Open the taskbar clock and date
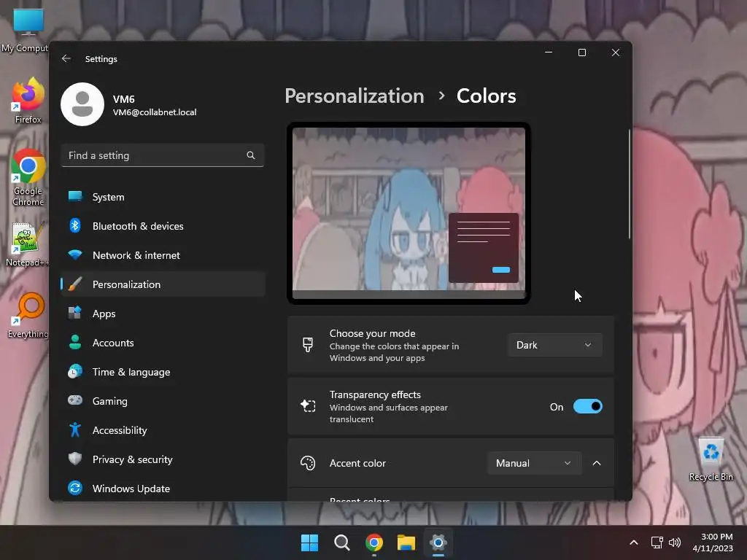Screen dimensions: 747x560 (x=712, y=542)
